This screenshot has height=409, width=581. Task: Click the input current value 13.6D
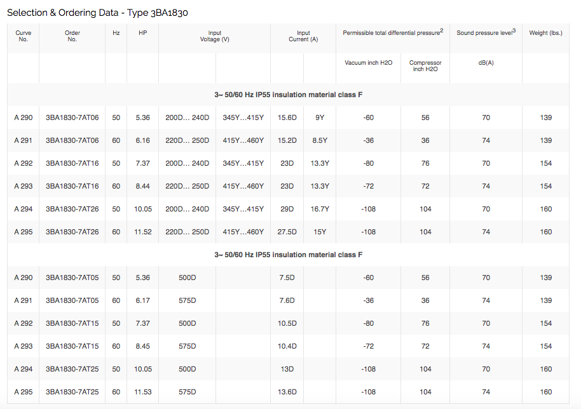click(287, 392)
